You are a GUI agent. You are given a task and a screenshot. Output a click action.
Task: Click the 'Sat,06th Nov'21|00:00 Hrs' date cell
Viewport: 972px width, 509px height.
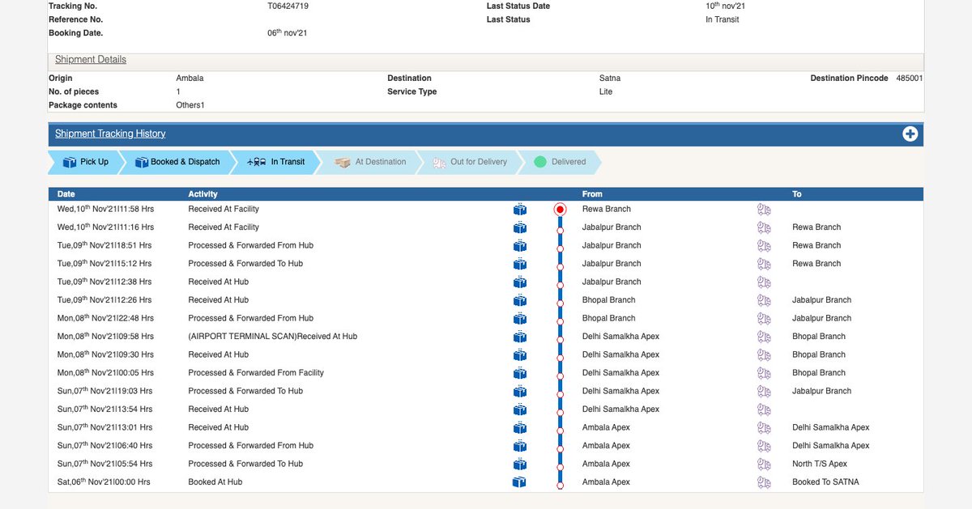(104, 482)
